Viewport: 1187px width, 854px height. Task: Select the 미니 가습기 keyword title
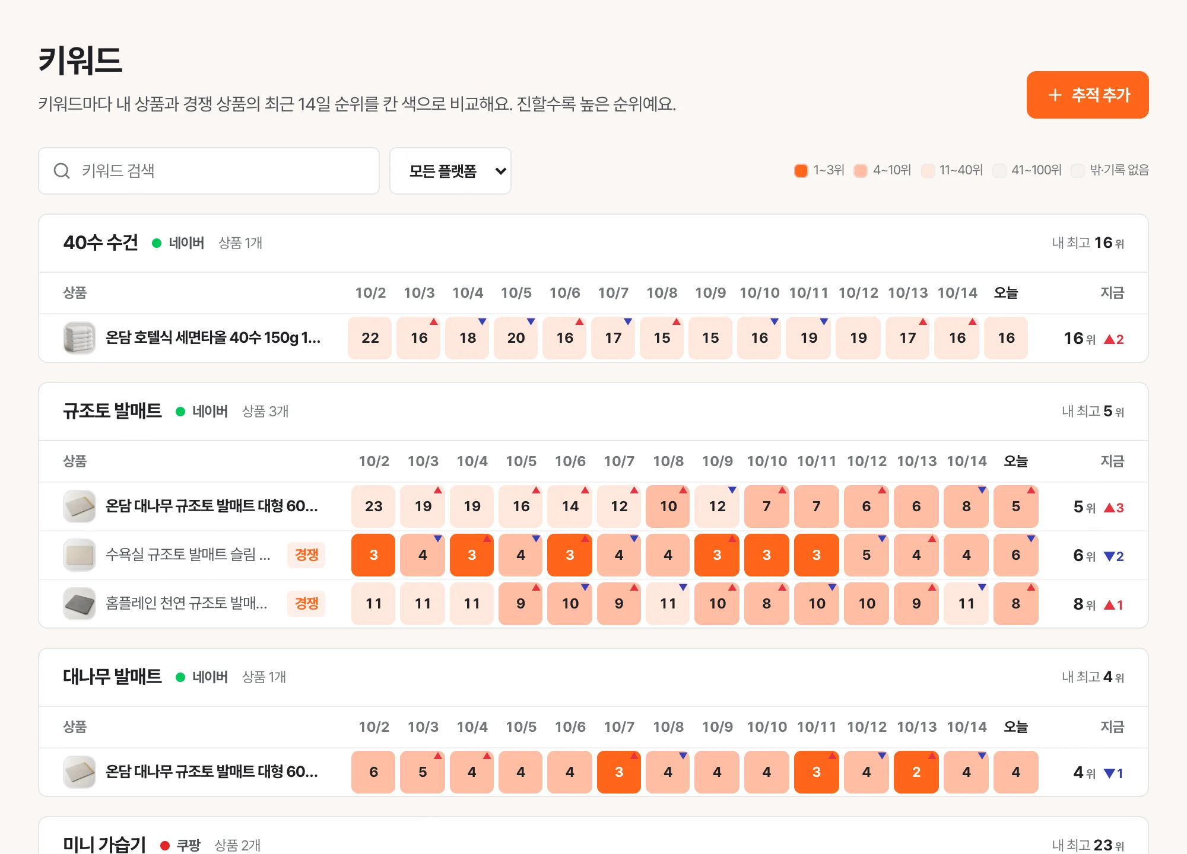click(104, 844)
